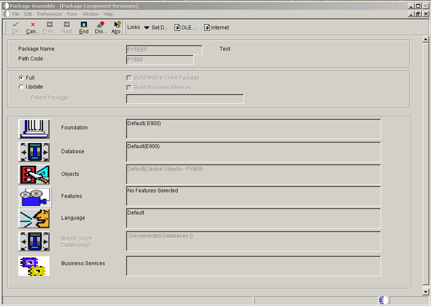Select the Foundation component icon
The height and width of the screenshot is (306, 431).
(x=34, y=129)
